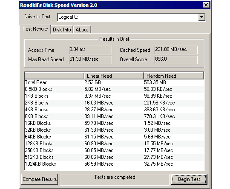This screenshot has height=189, width=230.
Task: Click the 60.66 MB/sec linear read value
Action: [x=99, y=157]
